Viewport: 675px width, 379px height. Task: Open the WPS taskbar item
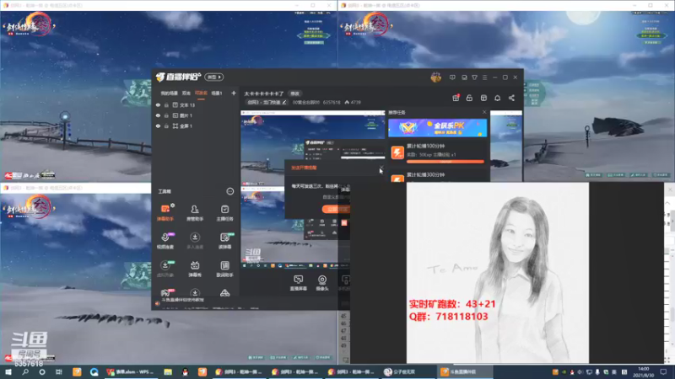130,371
